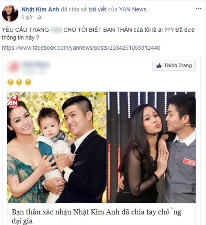Click the Nhật Kim Anh profile avatar
Image resolution: width=206 pixels, height=225 pixels.
point(10,13)
